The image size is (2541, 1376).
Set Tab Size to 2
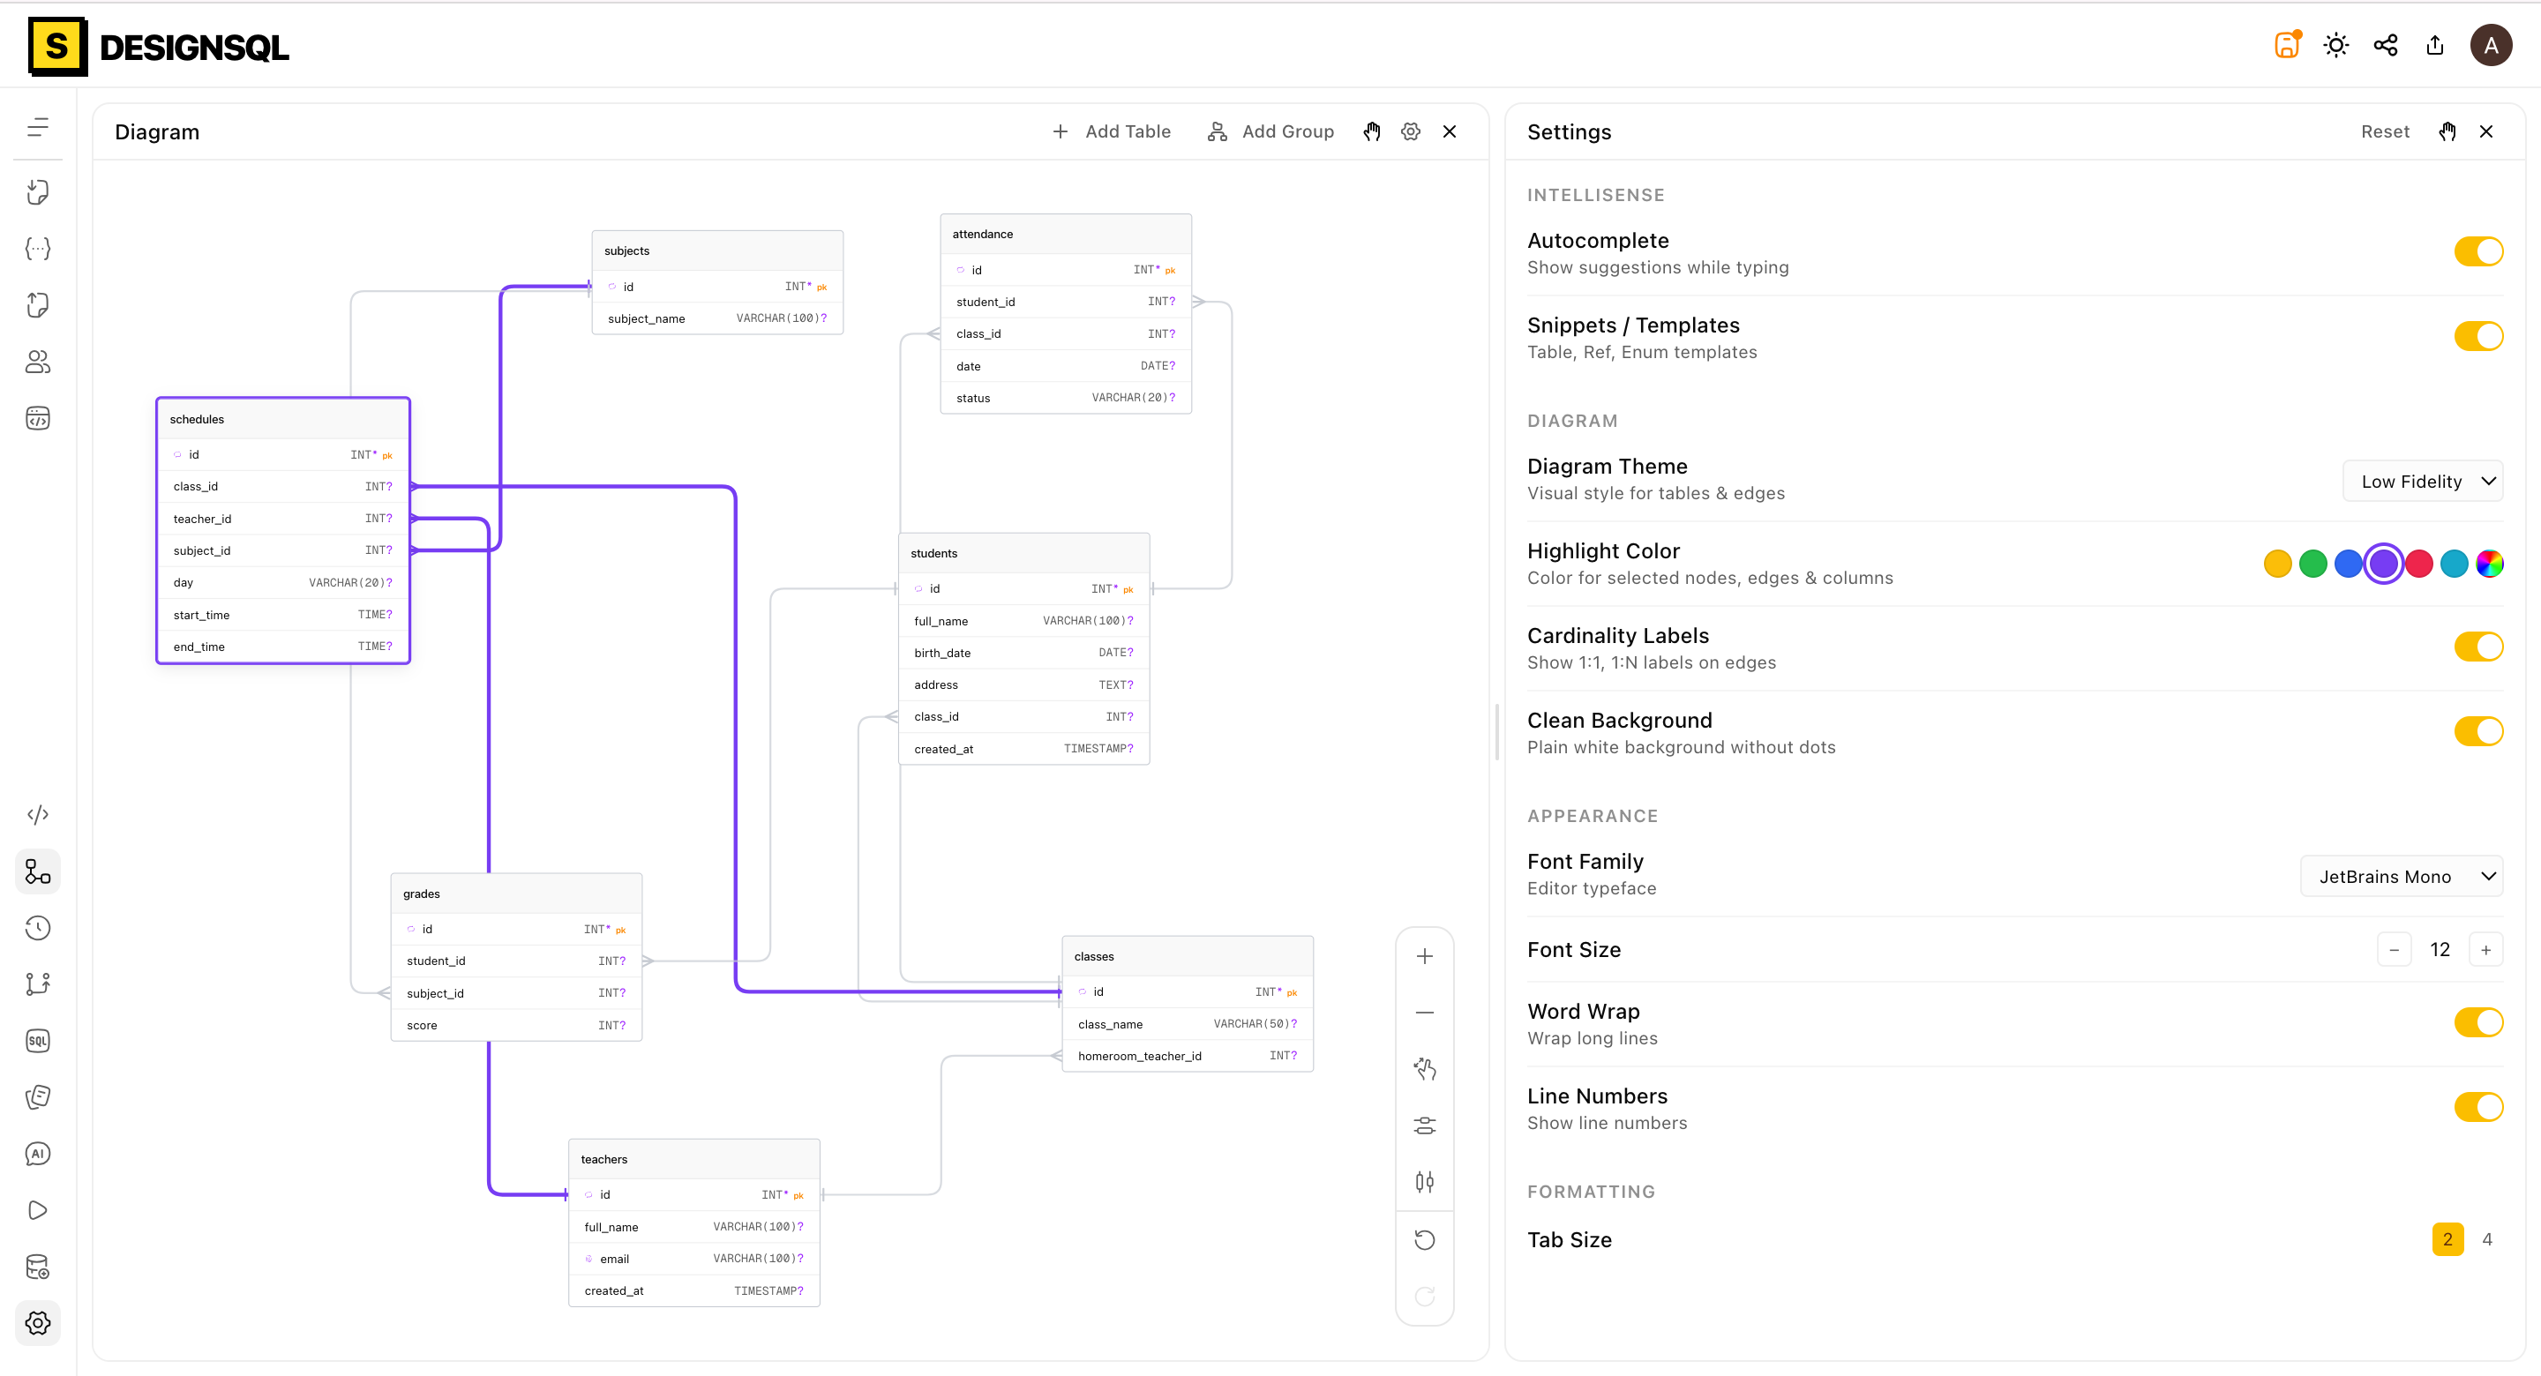pos(2447,1240)
